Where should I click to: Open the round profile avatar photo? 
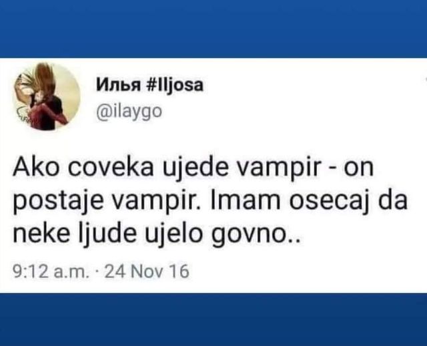click(46, 98)
